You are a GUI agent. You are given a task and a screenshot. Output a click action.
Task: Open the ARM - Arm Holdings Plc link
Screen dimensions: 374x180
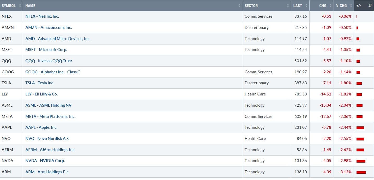point(47,172)
